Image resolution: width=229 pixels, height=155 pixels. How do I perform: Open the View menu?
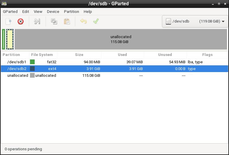pos(38,11)
